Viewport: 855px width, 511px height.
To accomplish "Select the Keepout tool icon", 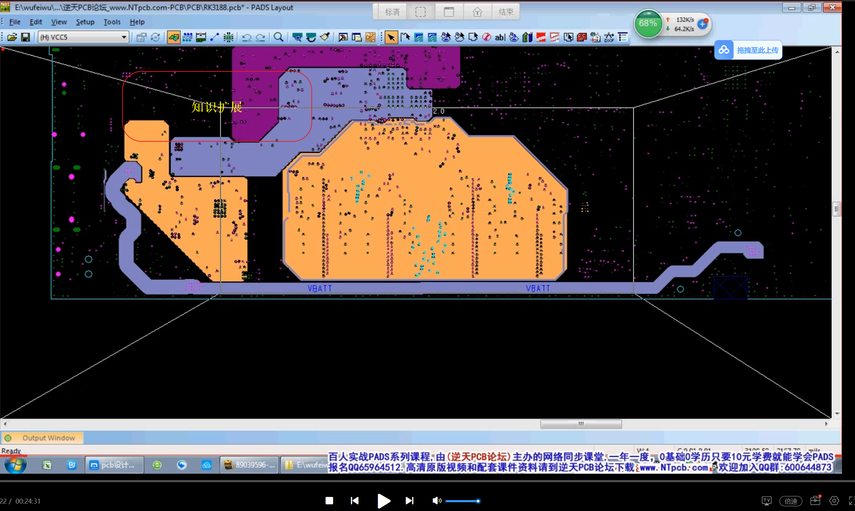I will click(487, 37).
